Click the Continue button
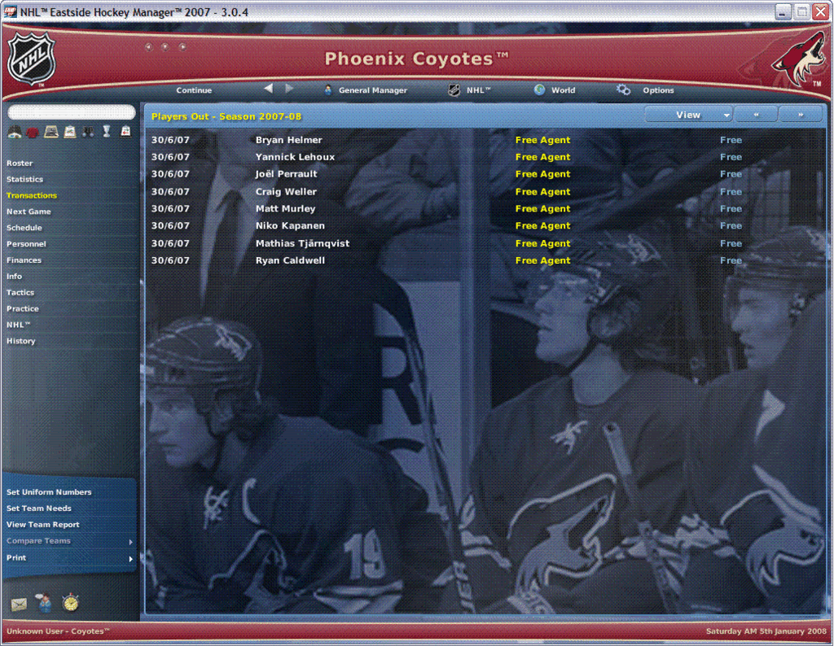Viewport: 834px width, 646px height. 194,90
